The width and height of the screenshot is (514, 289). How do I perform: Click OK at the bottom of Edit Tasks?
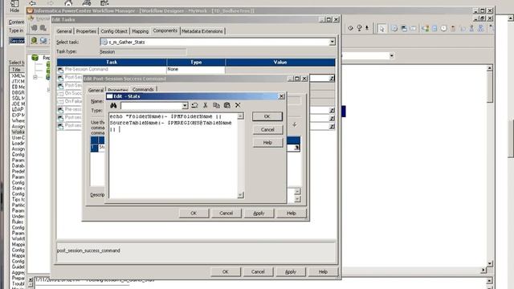click(225, 271)
